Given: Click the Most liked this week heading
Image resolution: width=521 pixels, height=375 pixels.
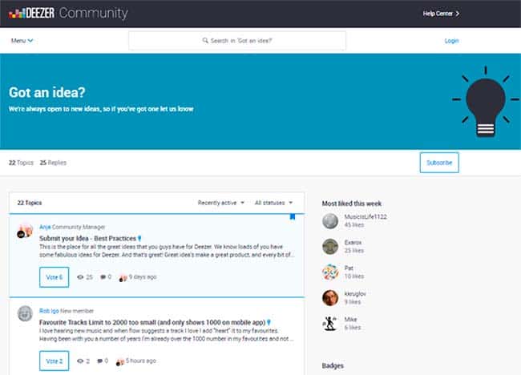Looking at the screenshot, I should coord(352,204).
